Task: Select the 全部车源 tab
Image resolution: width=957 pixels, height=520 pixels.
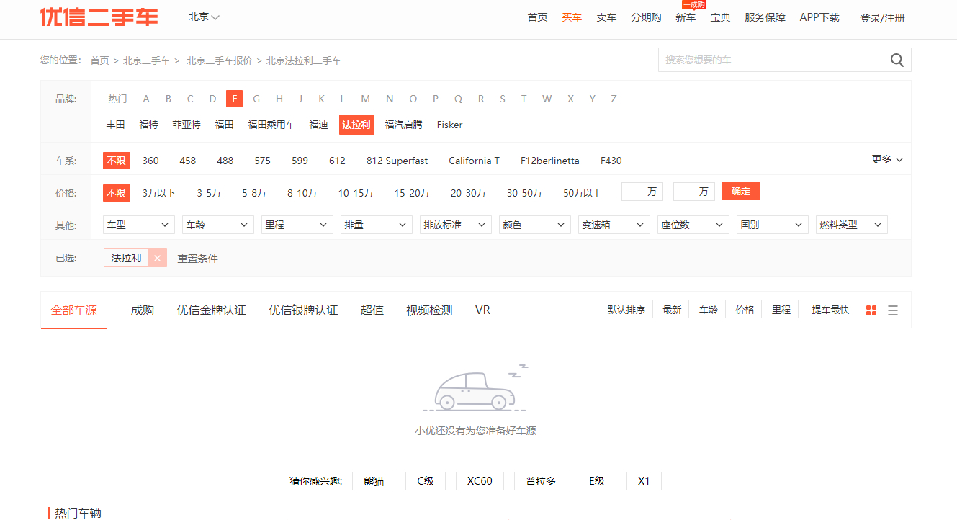Action: click(x=73, y=310)
